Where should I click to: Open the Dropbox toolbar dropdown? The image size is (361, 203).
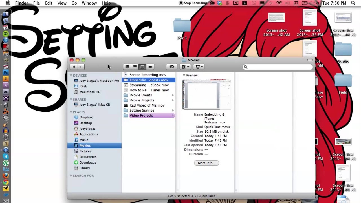click(199, 67)
